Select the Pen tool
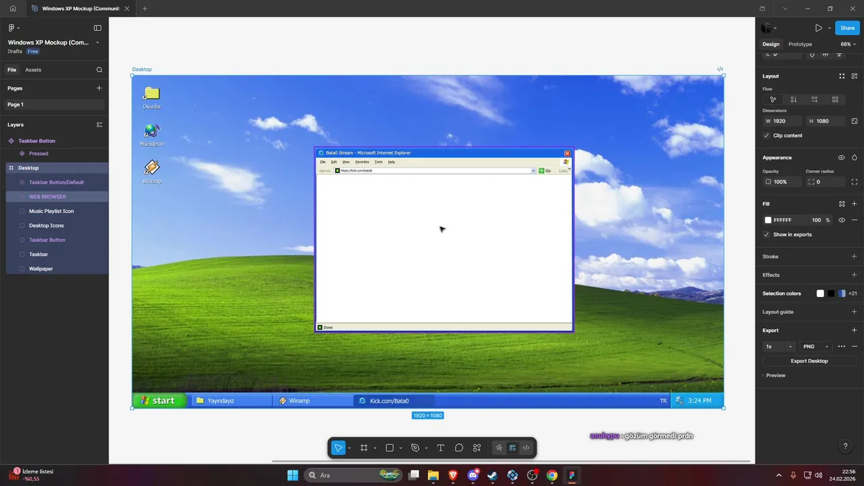 click(x=415, y=448)
